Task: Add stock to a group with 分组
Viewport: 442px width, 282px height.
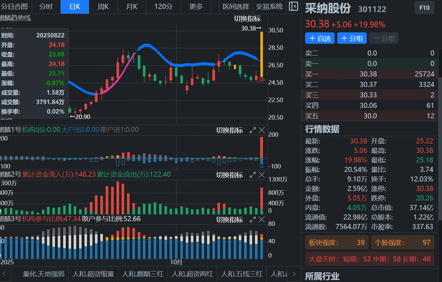Action: pyautogui.click(x=352, y=38)
